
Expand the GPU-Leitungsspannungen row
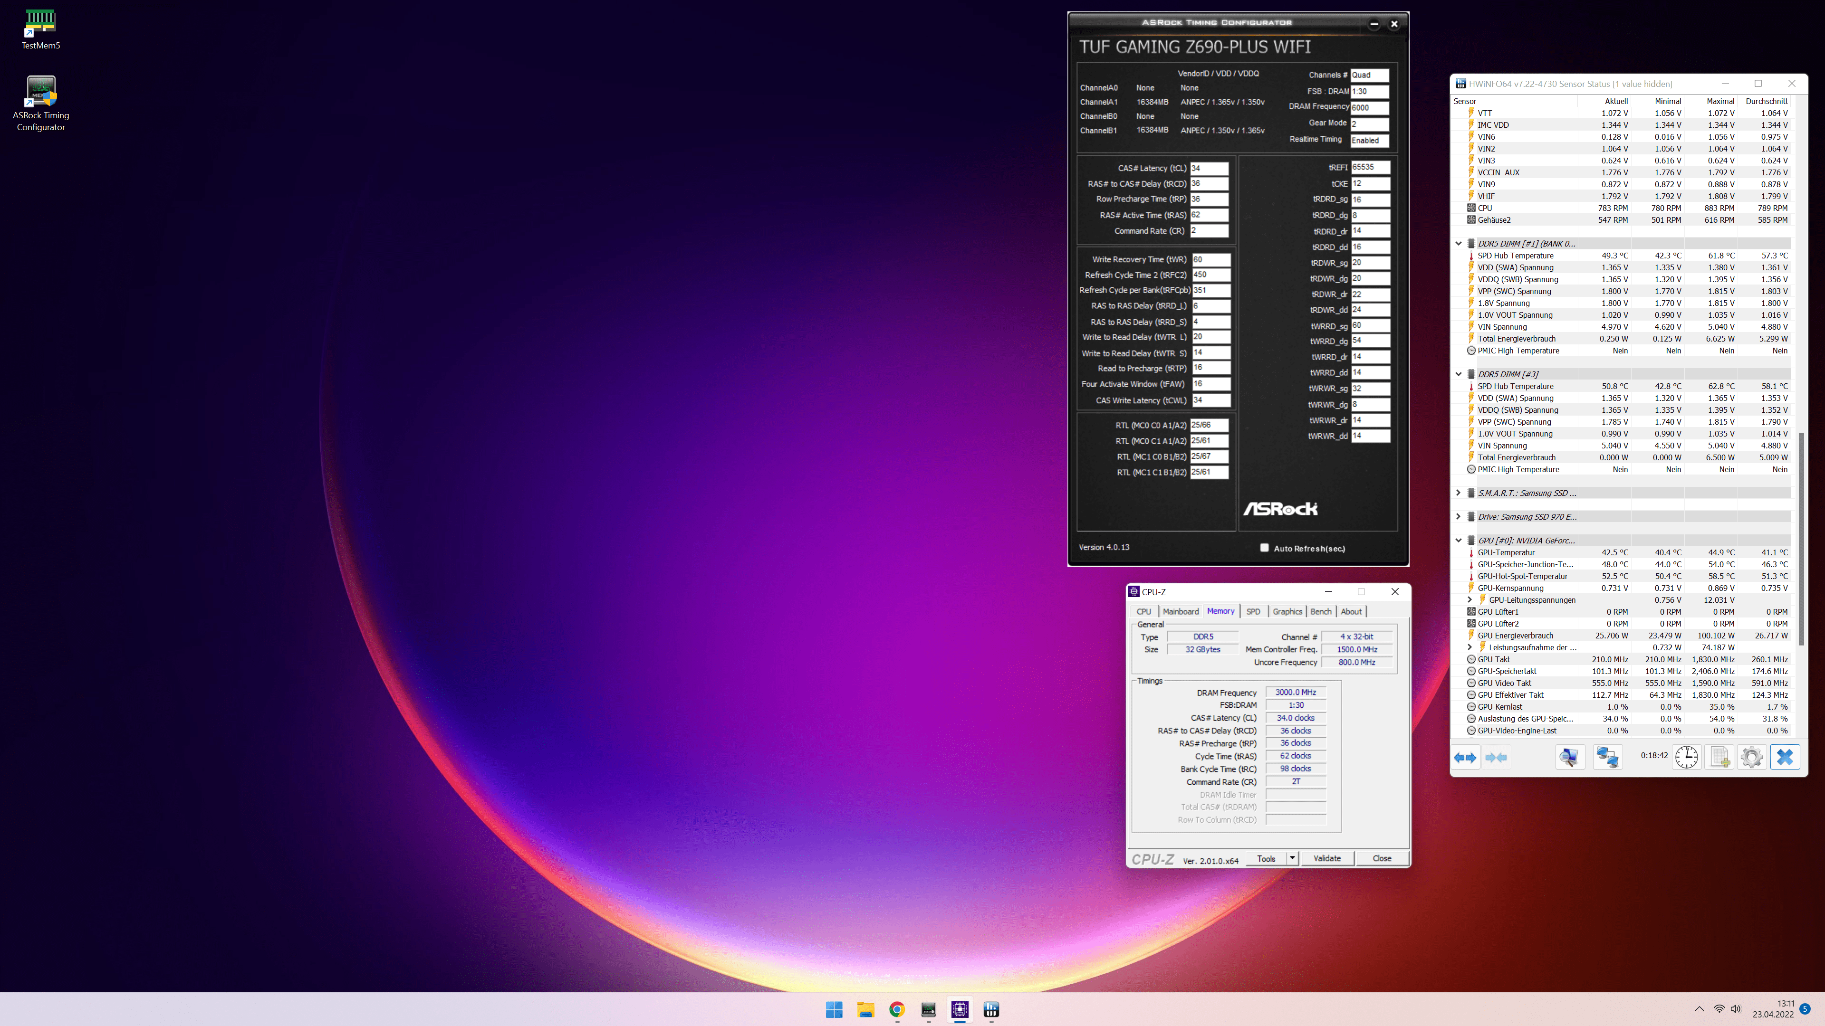pyautogui.click(x=1470, y=600)
